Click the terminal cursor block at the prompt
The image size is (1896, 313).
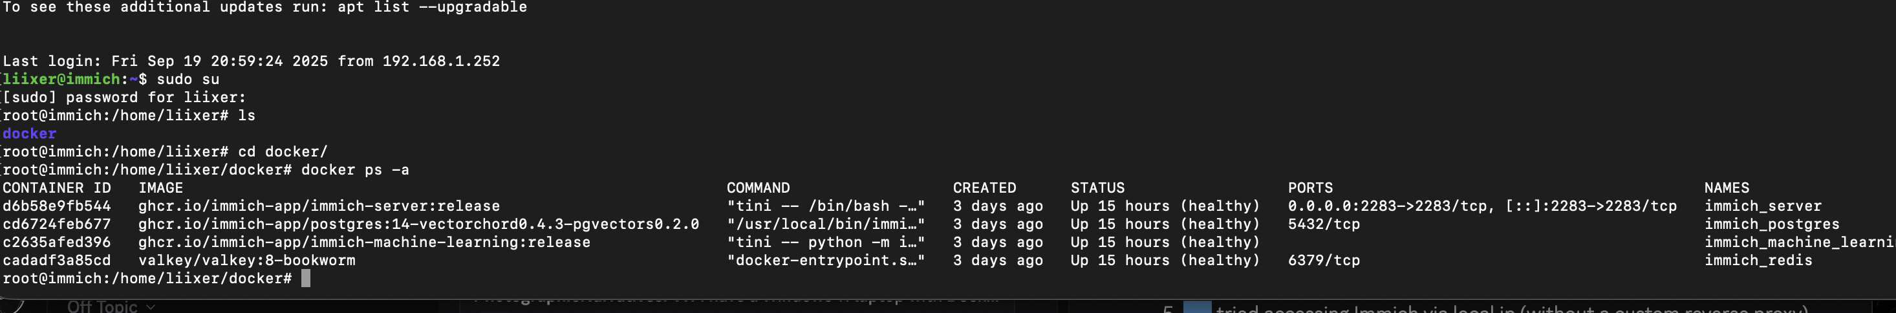[305, 278]
